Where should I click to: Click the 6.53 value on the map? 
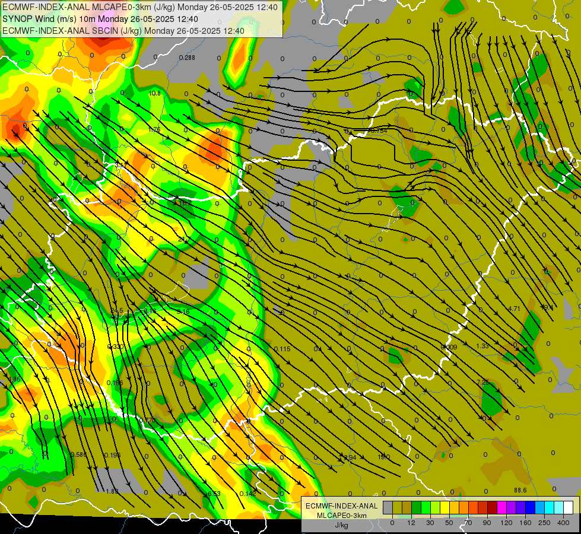[214, 494]
